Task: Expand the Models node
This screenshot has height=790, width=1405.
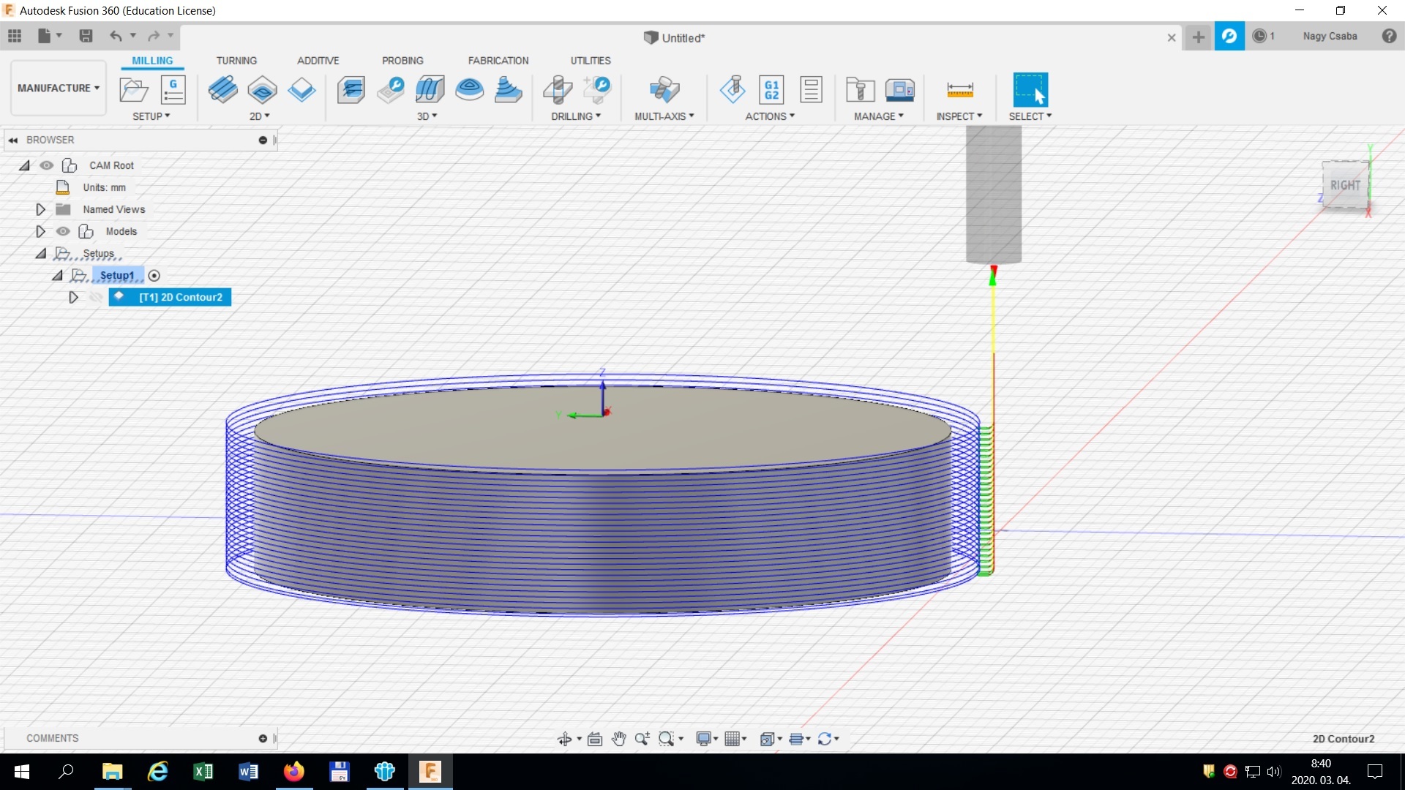Action: [40, 231]
